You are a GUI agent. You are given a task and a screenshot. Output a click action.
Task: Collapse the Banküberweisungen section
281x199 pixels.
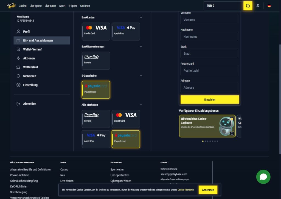pos(141,47)
